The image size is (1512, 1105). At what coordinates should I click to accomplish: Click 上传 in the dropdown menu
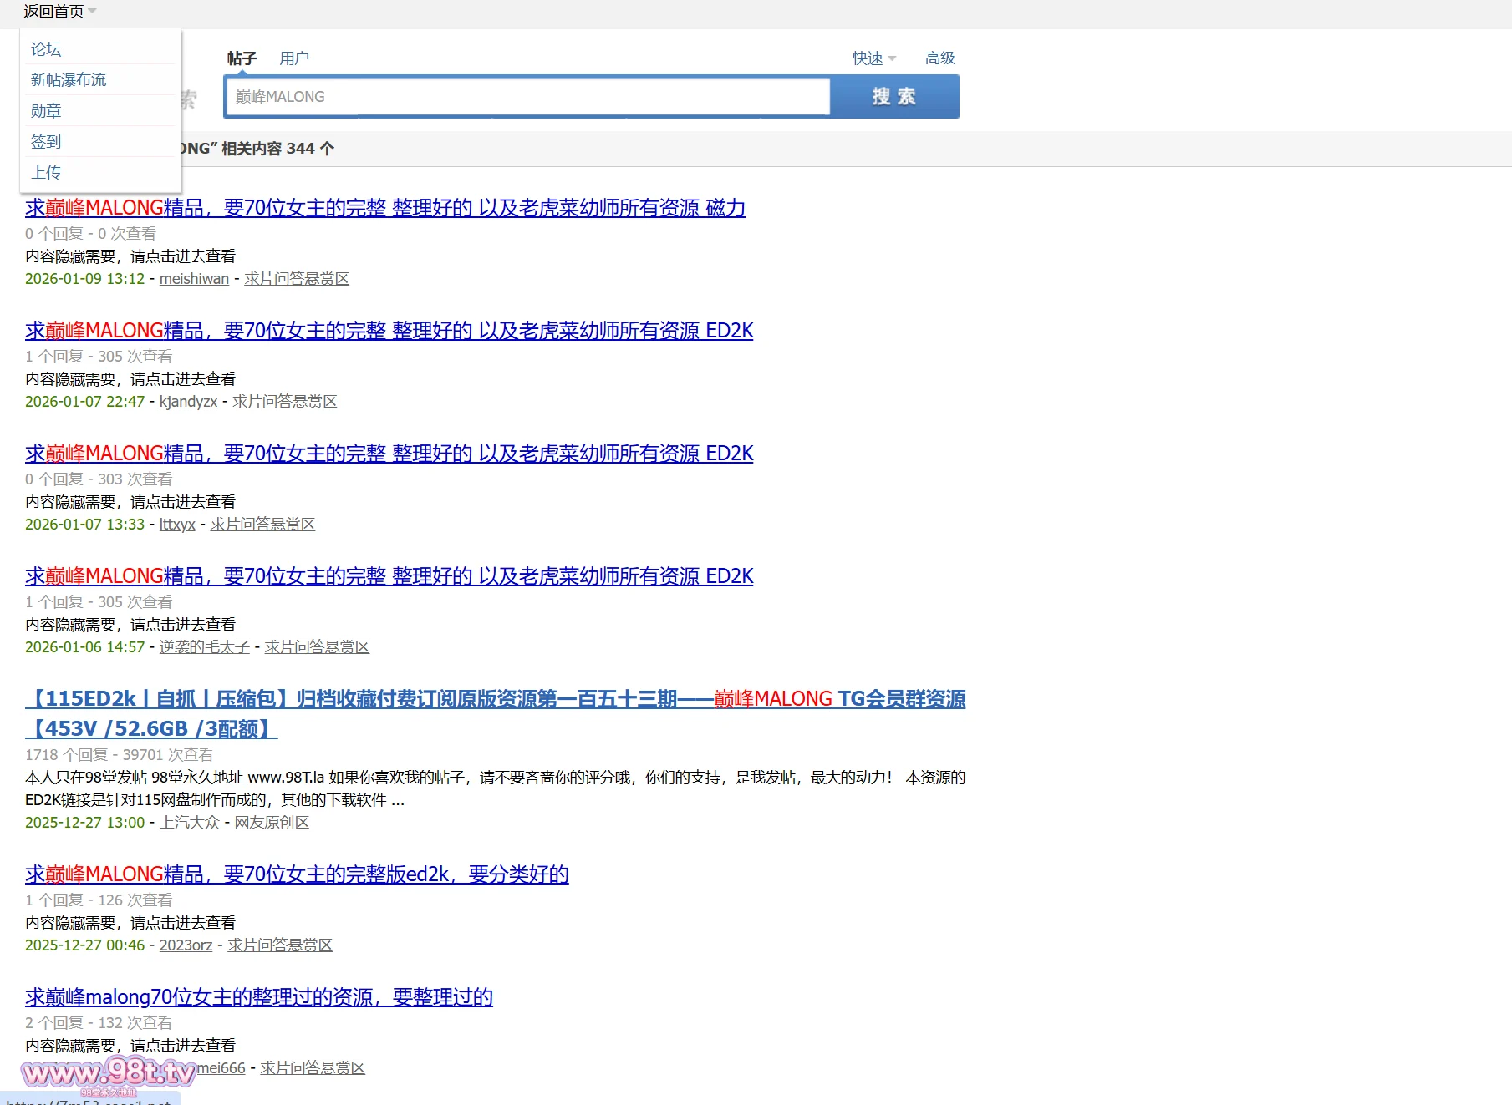click(46, 173)
